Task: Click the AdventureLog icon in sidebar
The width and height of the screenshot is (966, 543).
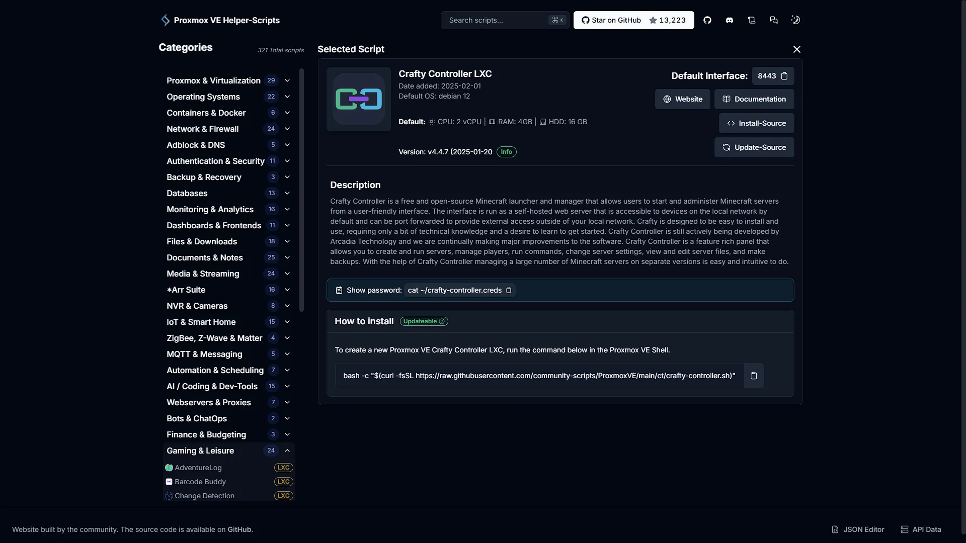Action: [x=169, y=468]
